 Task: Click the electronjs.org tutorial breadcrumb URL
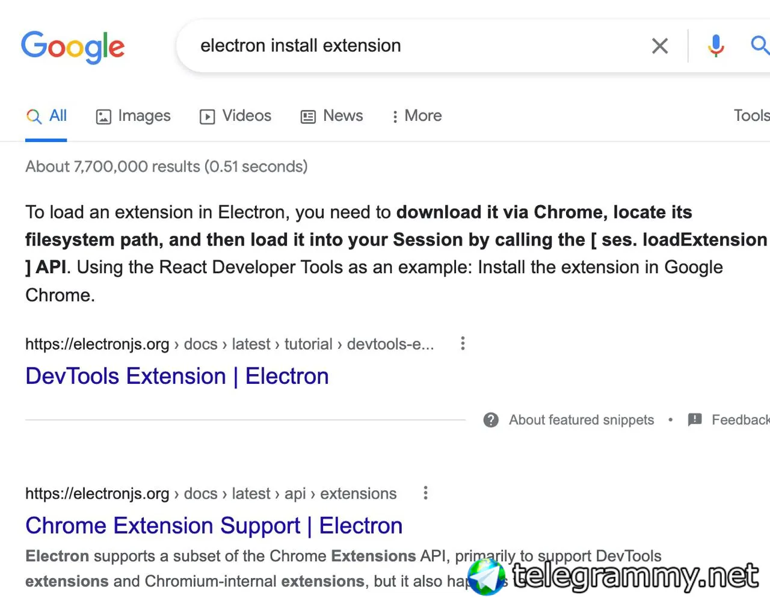(x=229, y=344)
